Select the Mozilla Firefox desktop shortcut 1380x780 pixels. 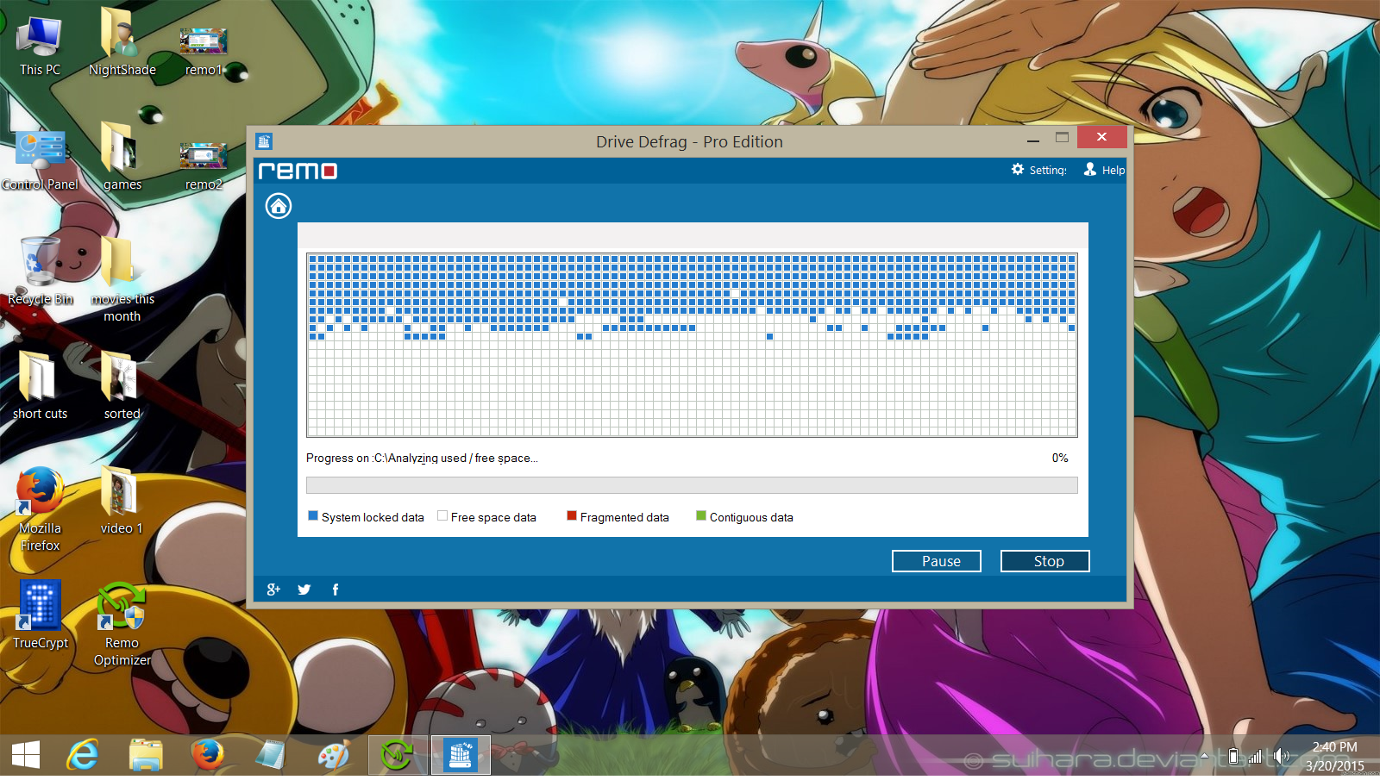(40, 509)
